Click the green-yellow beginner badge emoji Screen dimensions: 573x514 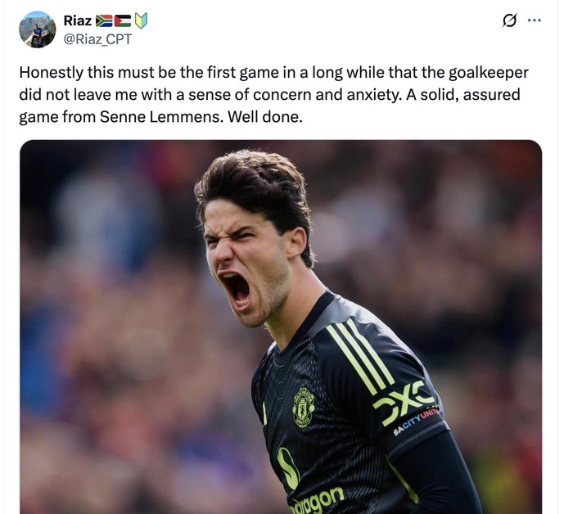coord(141,20)
